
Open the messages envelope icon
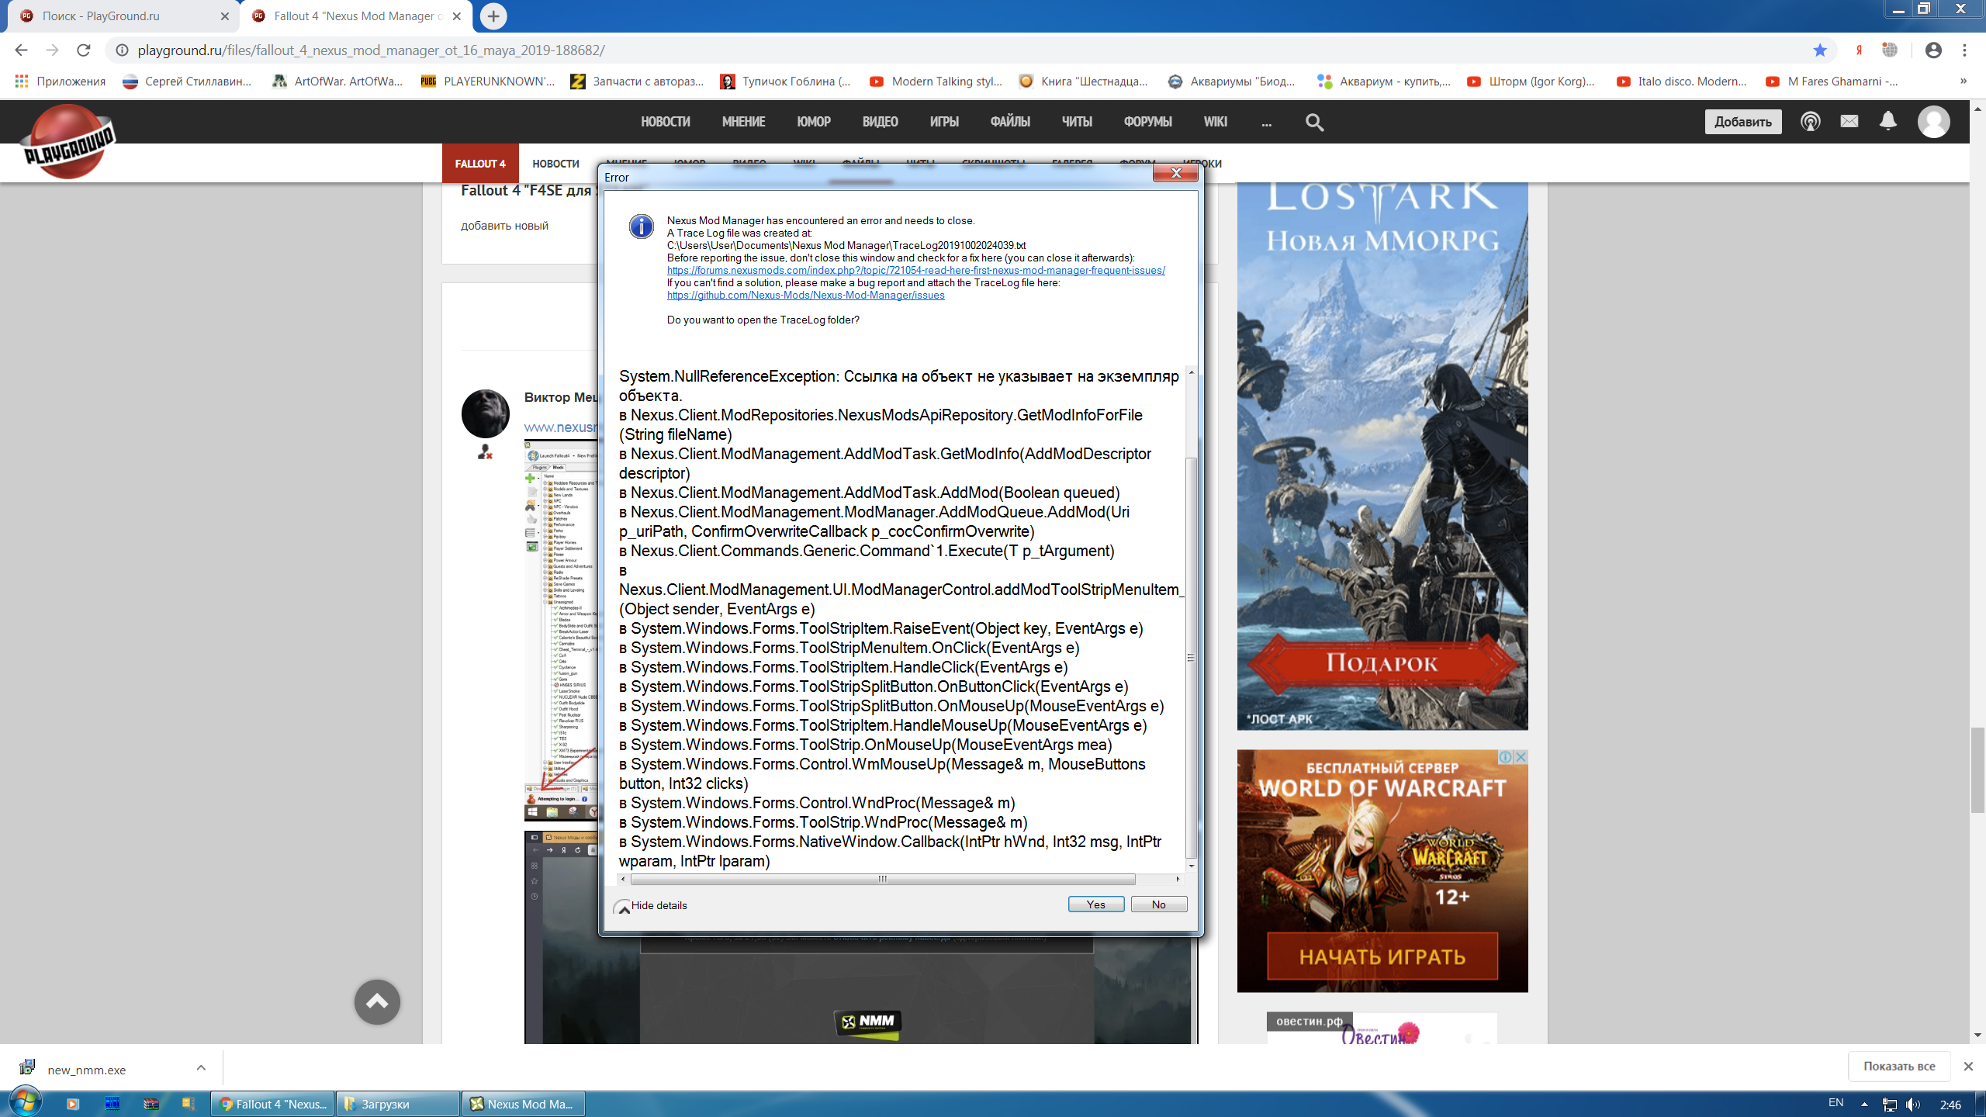point(1849,121)
